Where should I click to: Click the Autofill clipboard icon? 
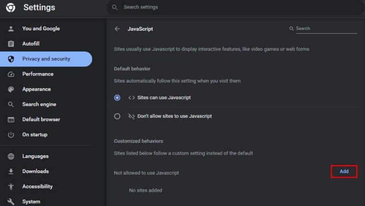tap(11, 44)
